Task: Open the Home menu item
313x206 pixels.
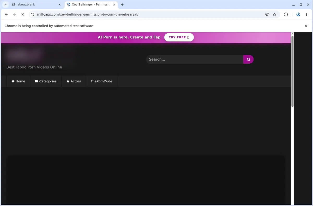Action: click(x=18, y=81)
